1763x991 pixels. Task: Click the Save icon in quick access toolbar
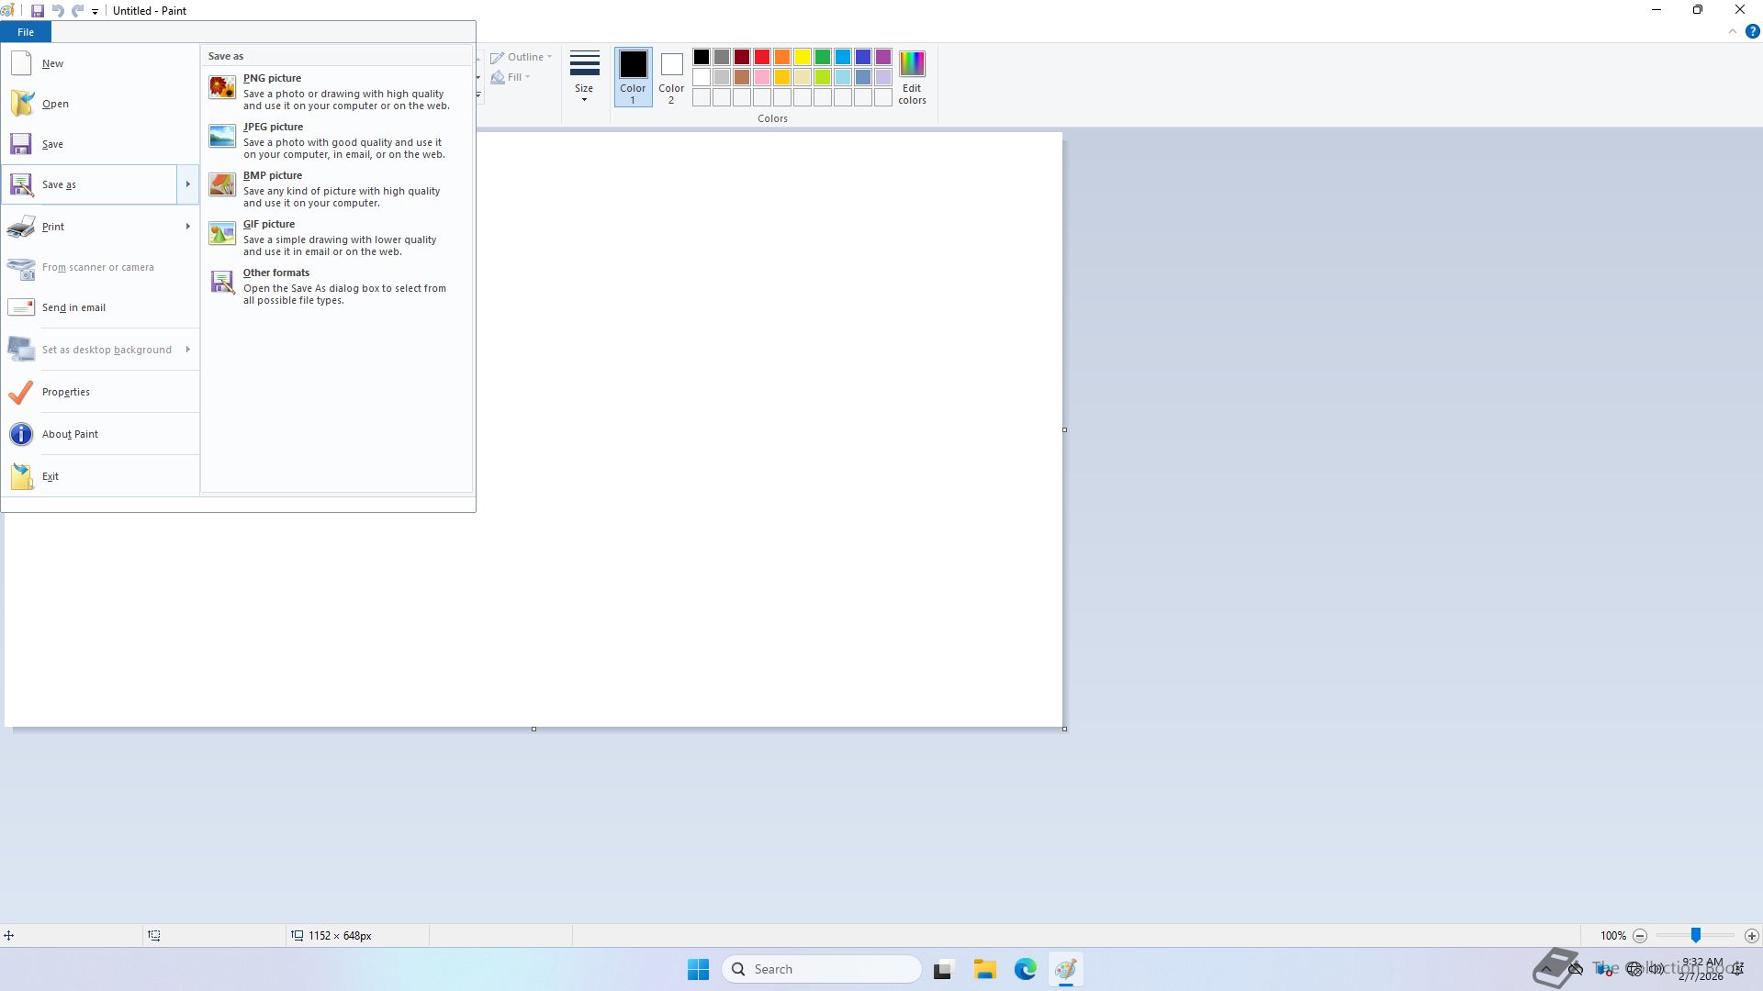point(38,11)
